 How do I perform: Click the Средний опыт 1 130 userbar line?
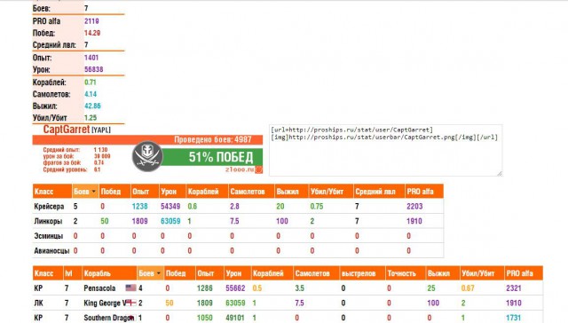tap(75, 150)
